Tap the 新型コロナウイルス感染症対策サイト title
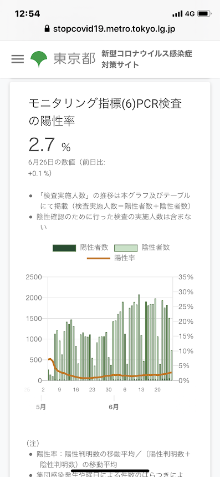The image size is (220, 477). [x=147, y=59]
